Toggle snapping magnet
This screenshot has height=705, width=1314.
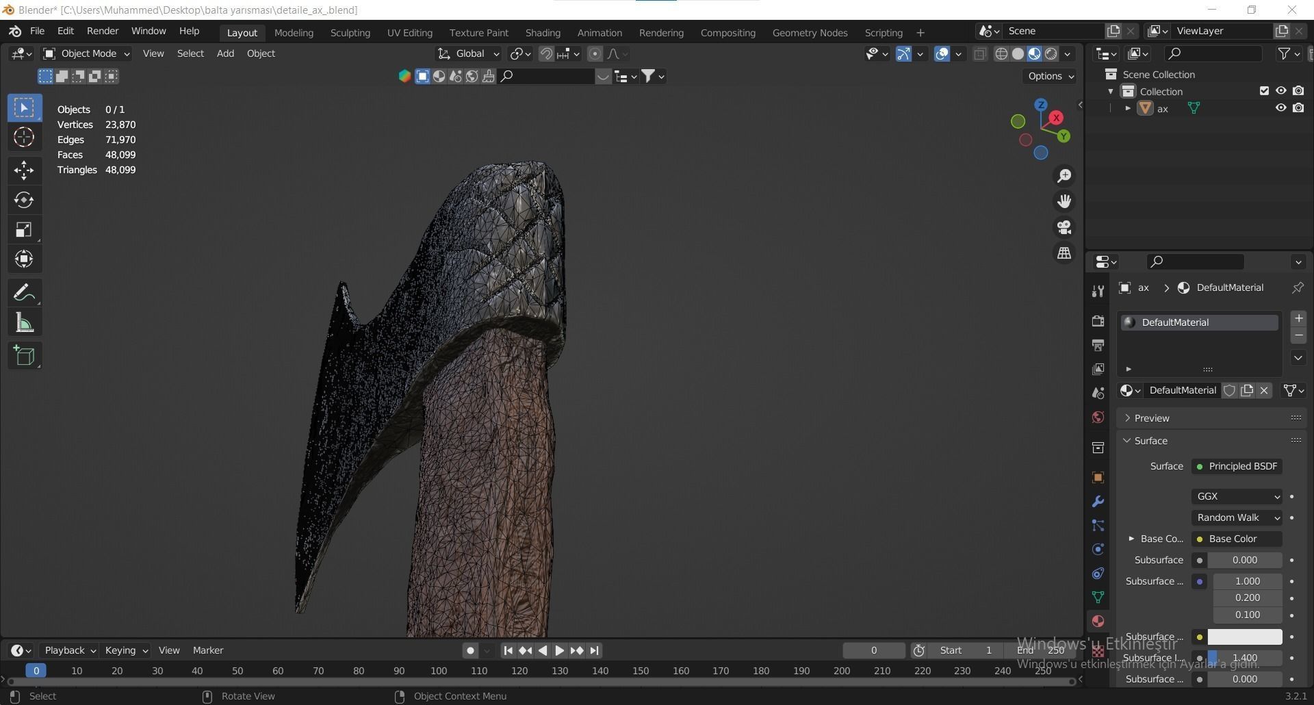tap(545, 53)
